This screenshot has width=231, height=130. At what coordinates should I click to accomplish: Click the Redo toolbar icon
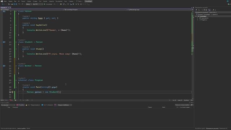(22, 4)
